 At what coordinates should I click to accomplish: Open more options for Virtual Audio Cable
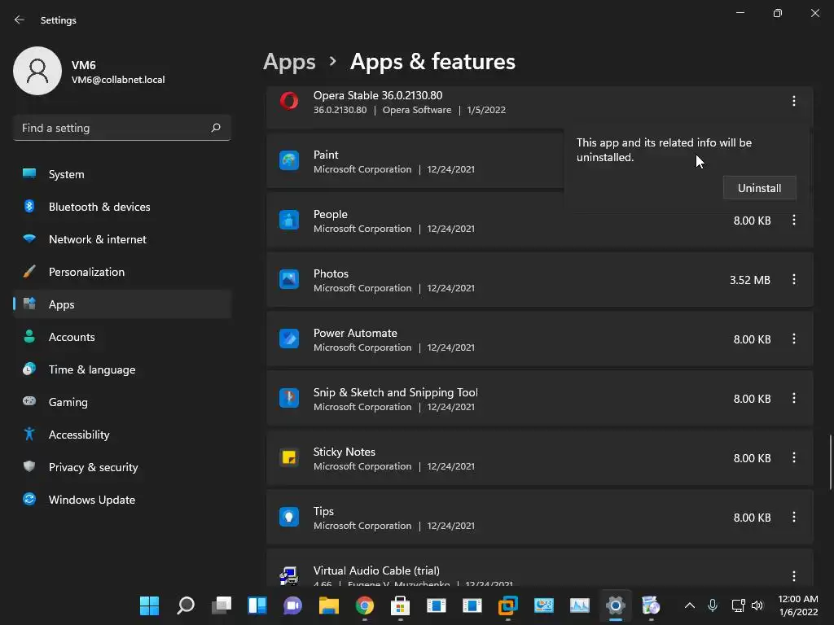coord(793,576)
